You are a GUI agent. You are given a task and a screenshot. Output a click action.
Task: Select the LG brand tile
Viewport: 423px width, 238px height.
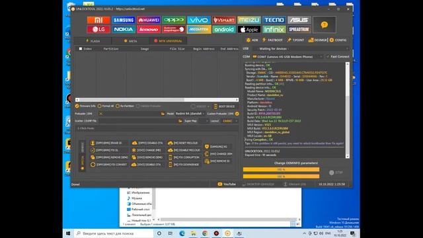click(x=98, y=29)
